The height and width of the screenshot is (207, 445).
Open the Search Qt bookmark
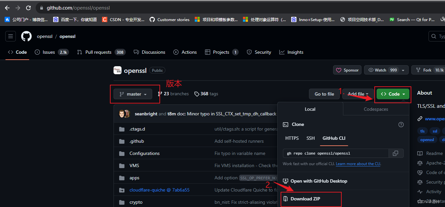click(412, 19)
